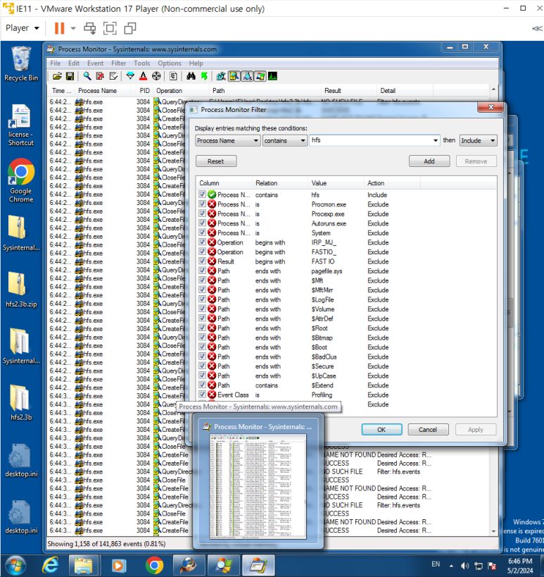Select hfs2.3b.zip desktop file

click(x=21, y=290)
